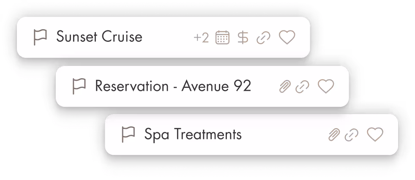Click the flag icon beside Sunset Cruise
Image resolution: width=415 pixels, height=180 pixels.
tap(40, 37)
